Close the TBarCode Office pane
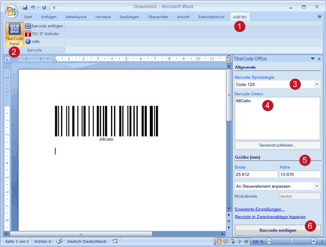The height and width of the screenshot is (247, 326). pyautogui.click(x=319, y=59)
